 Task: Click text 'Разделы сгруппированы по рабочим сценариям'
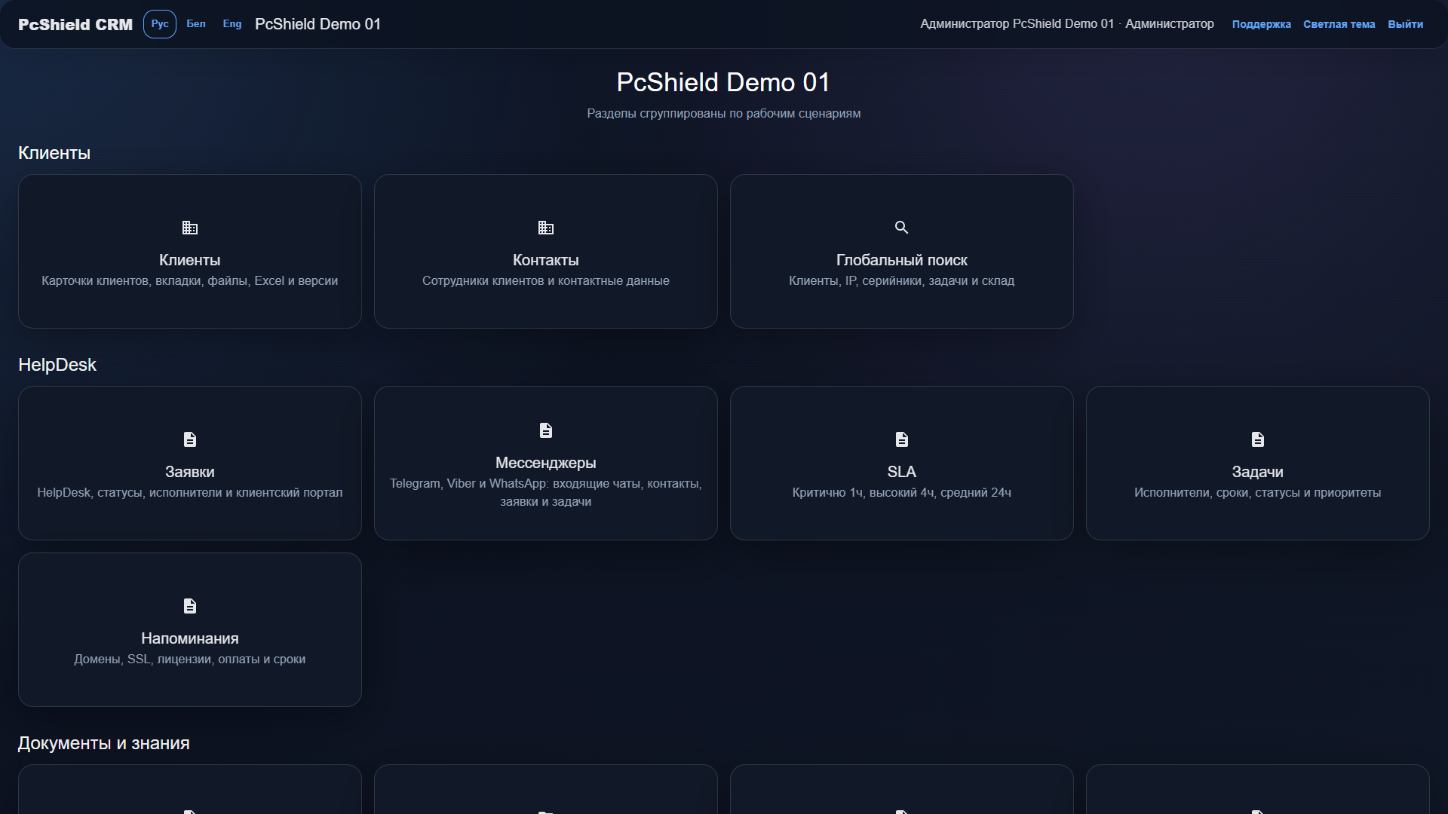click(724, 114)
